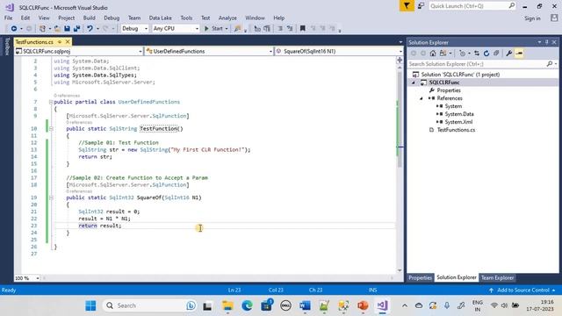Screen dimensions: 562x316
Task: Click the editor scrollbar down arrow
Action: coord(400,270)
